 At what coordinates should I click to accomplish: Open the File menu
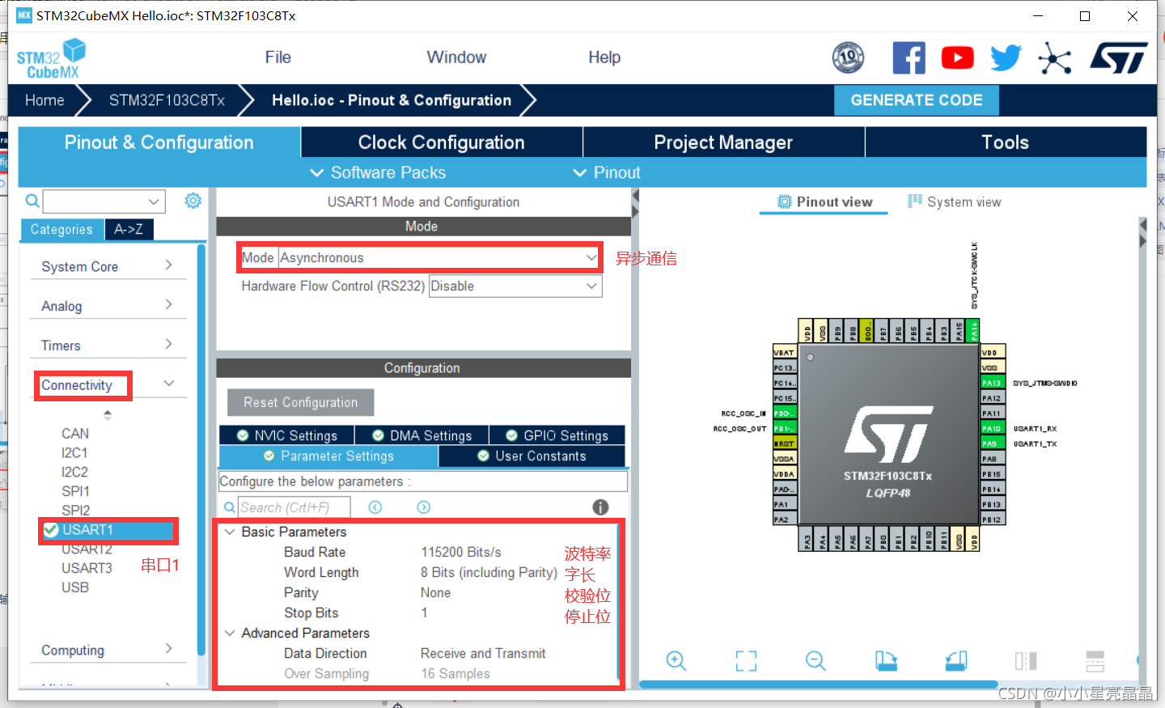click(277, 57)
